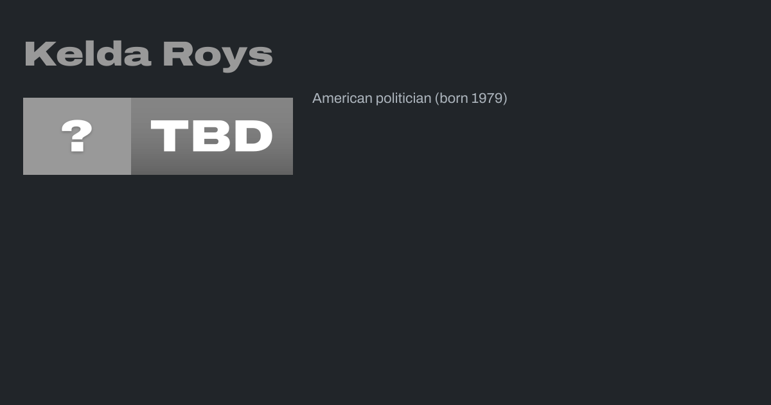
Task: Click the dark gradient panel behind TBD
Action: (x=212, y=136)
